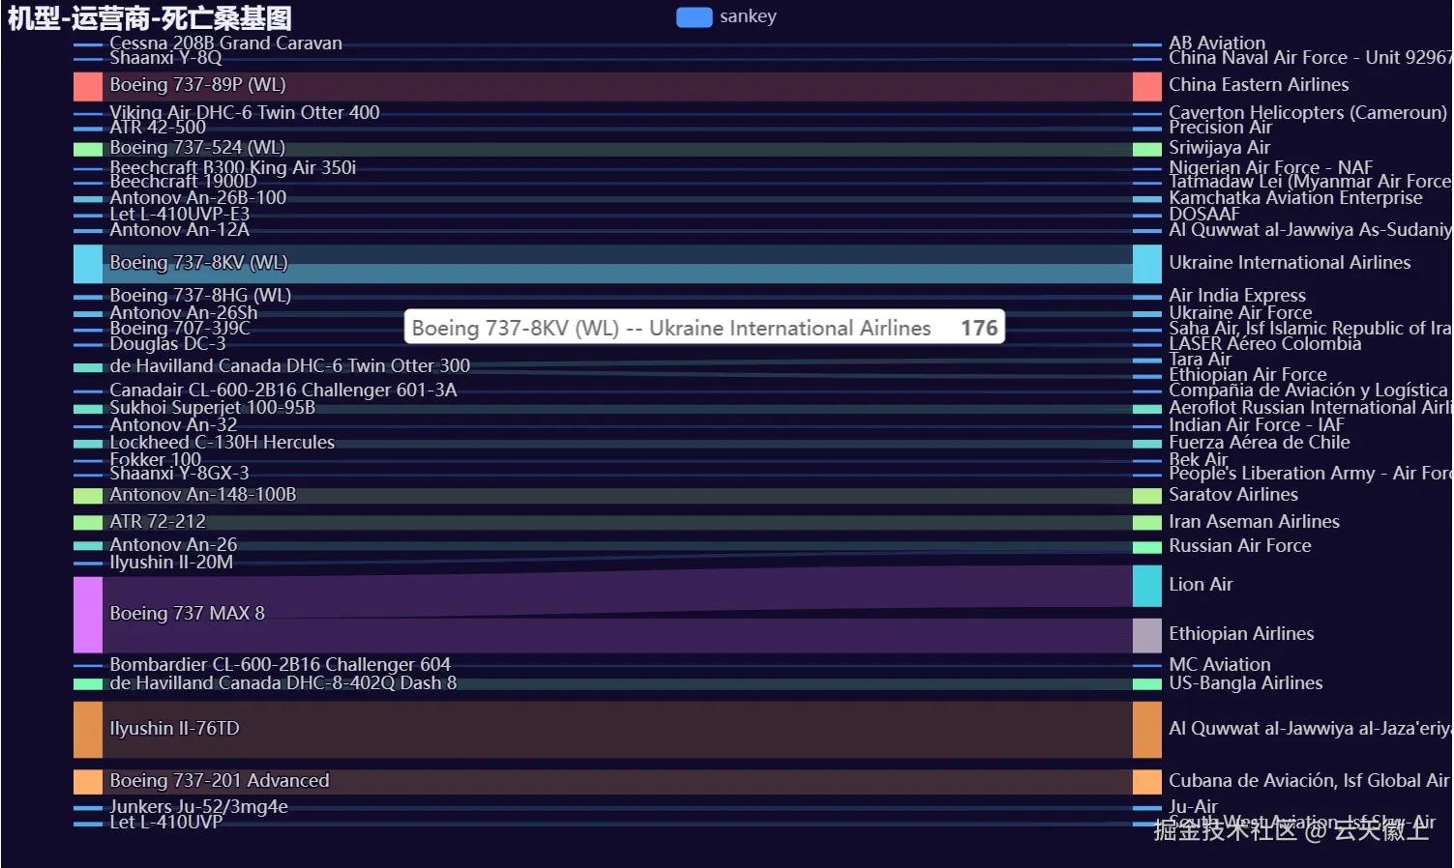Click the Let L-410UVP label
Image resolution: width=1454 pixels, height=868 pixels.
tap(166, 823)
